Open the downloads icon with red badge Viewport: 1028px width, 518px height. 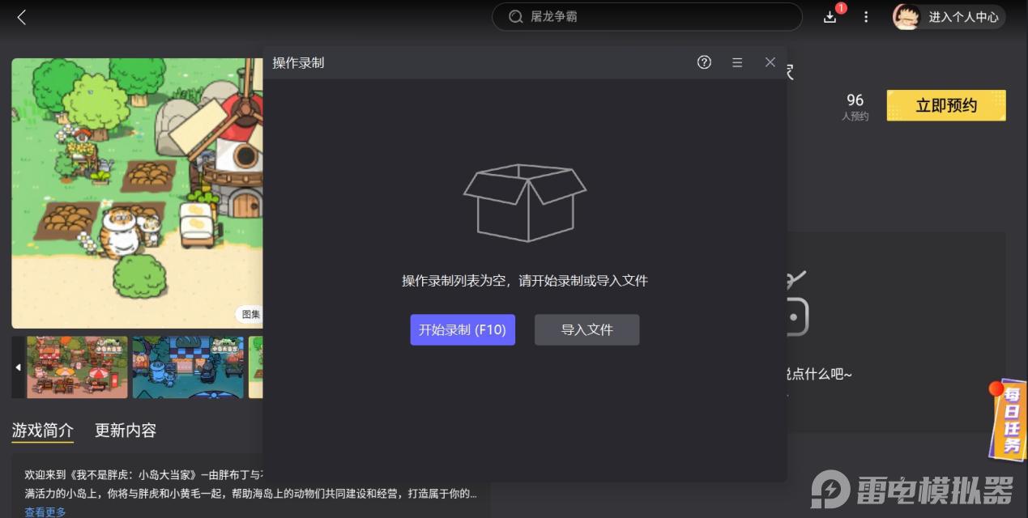(830, 16)
